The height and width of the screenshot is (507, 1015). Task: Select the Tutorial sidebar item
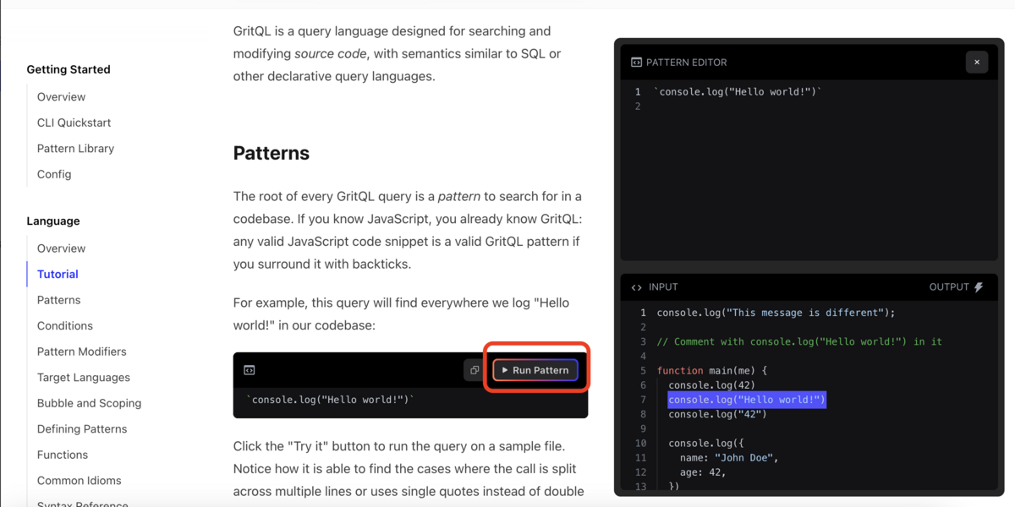pos(58,274)
